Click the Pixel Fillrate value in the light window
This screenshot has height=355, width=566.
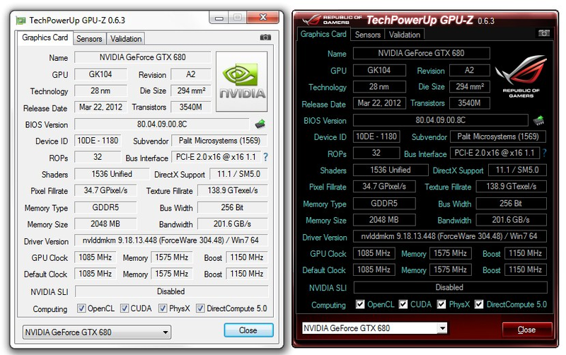[105, 190]
